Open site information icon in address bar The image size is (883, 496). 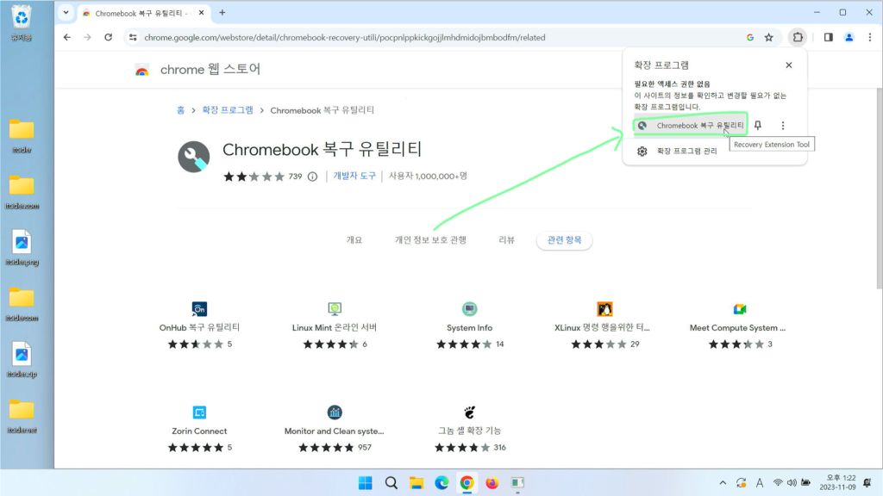pyautogui.click(x=133, y=38)
